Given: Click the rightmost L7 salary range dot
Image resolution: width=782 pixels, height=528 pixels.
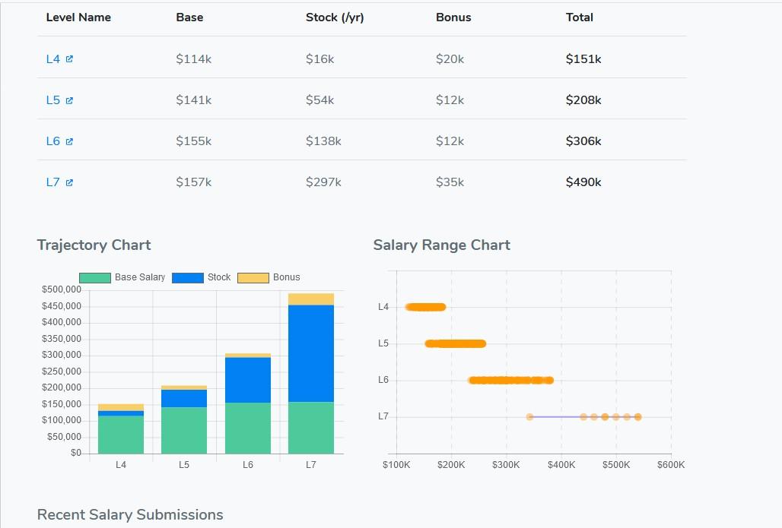Looking at the screenshot, I should click(637, 416).
